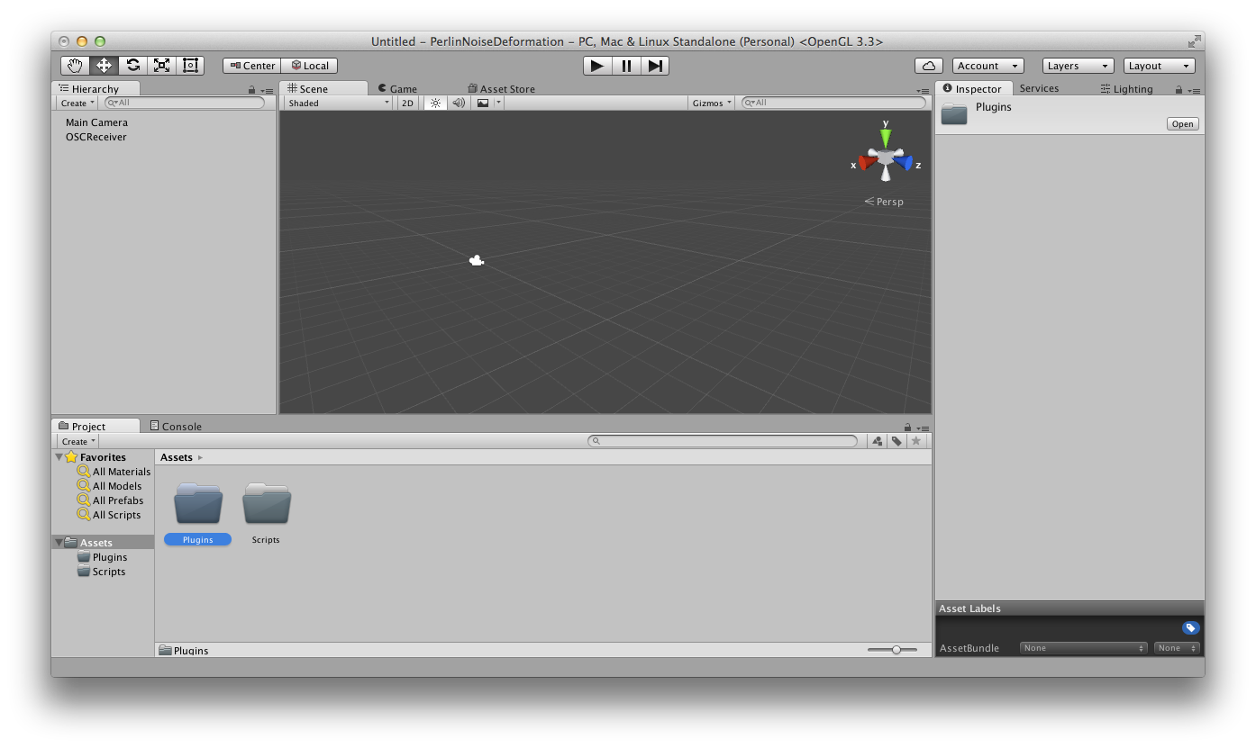Image resolution: width=1256 pixels, height=748 pixels.
Task: Step one frame forward
Action: (655, 66)
